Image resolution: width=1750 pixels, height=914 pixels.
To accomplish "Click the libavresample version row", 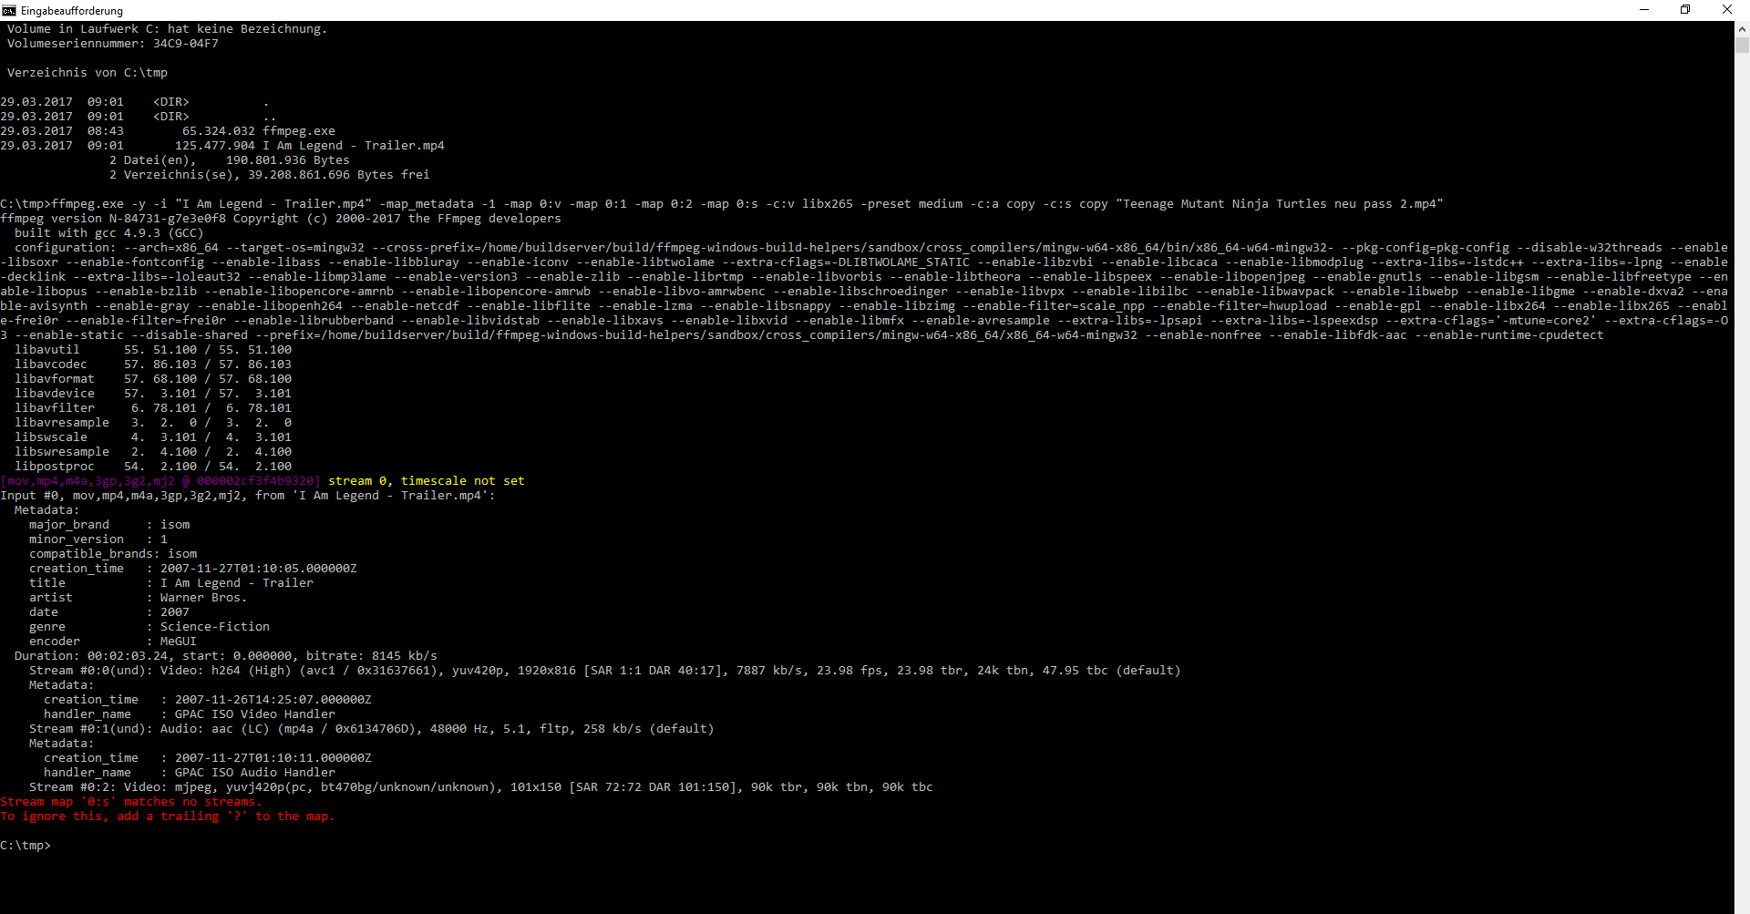I will pos(153,423).
